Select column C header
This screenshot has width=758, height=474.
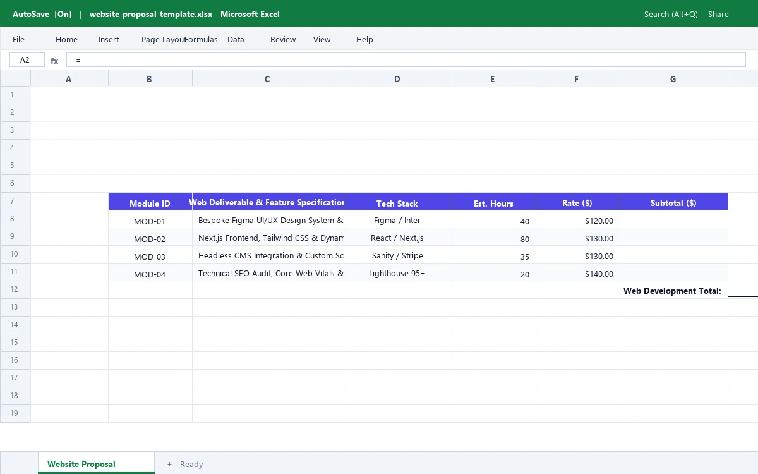pyautogui.click(x=268, y=78)
